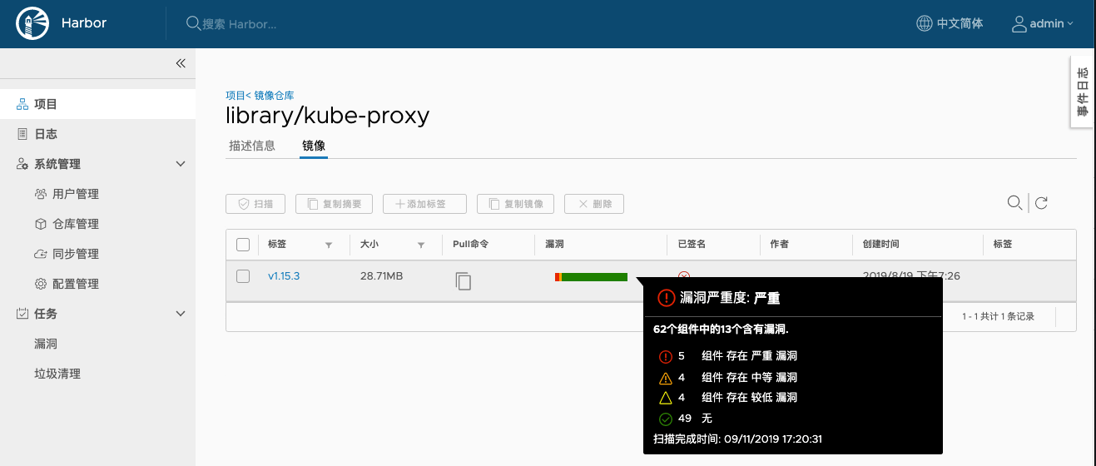The width and height of the screenshot is (1096, 466).
Task: Click the green 无 checkmark icon
Action: [665, 419]
